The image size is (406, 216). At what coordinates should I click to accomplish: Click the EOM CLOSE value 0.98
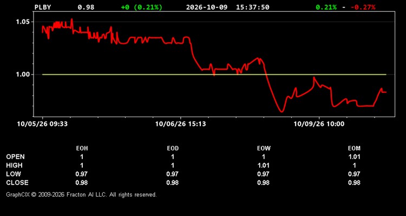tap(354, 183)
